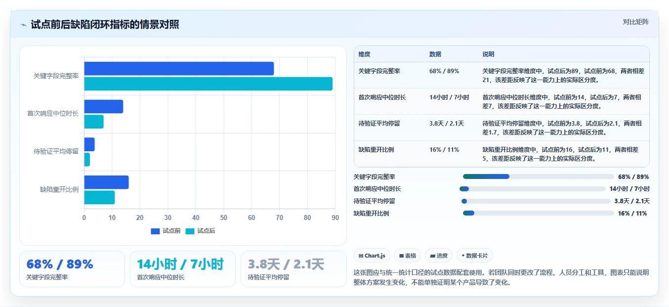Click the 68% / 89% value beside the progress bar
Image resolution: width=669 pixels, height=307 pixels.
pos(633,176)
